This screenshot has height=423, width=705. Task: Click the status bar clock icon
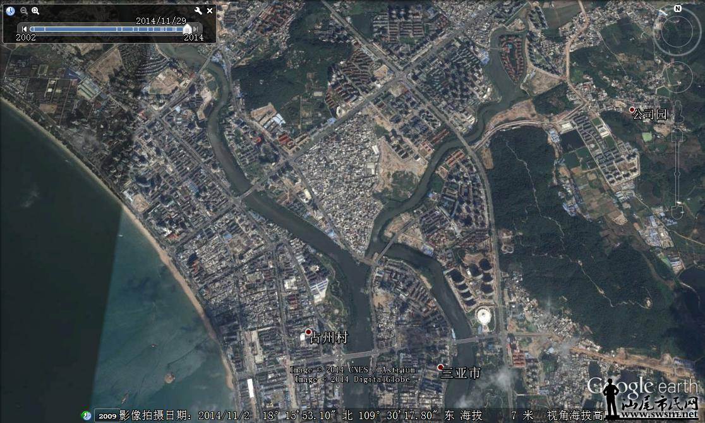[87, 415]
